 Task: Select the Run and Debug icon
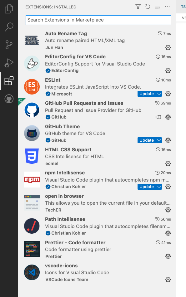tap(9, 62)
